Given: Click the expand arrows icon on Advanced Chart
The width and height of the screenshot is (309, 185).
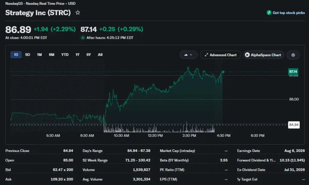Looking at the screenshot, I should (x=206, y=55).
